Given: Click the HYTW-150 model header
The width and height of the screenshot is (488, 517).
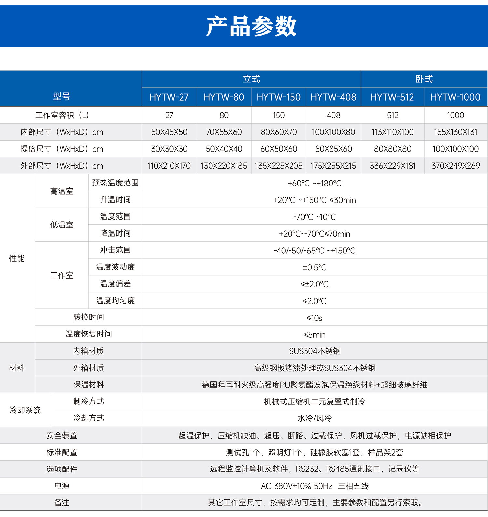Looking at the screenshot, I should (279, 97).
